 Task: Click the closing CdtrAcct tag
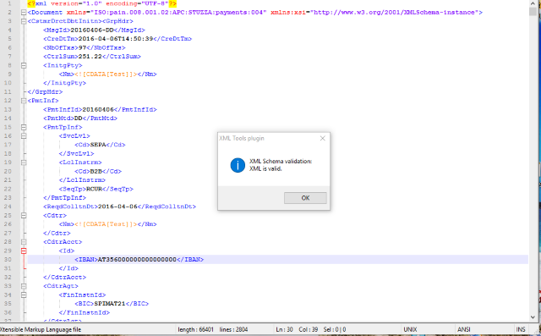(x=64, y=277)
